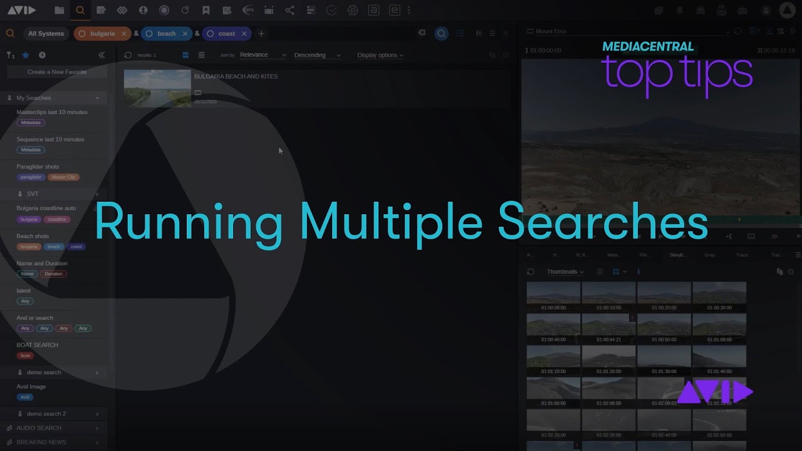
Task: Run saved search Sequence last 10 minutes
Action: (x=50, y=139)
